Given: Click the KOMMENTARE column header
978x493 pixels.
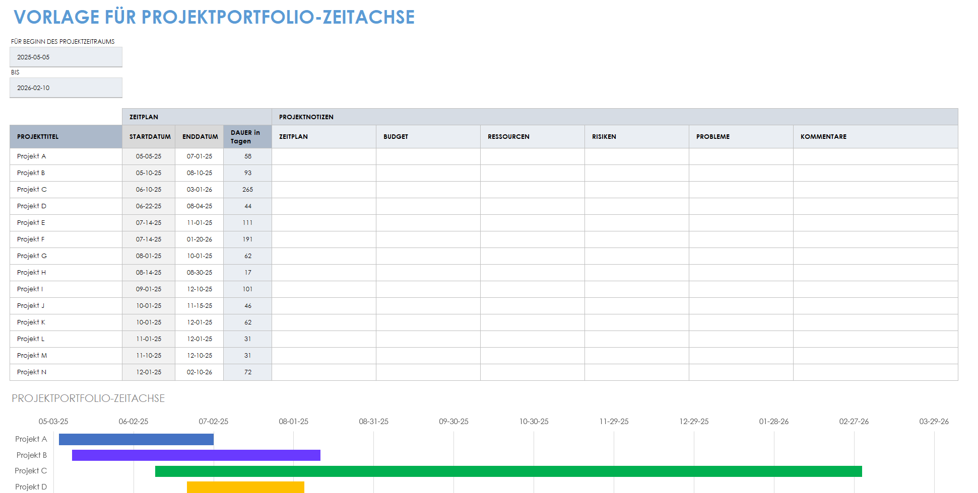Looking at the screenshot, I should [x=876, y=136].
